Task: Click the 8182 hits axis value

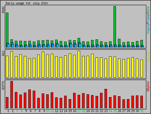Action: (3, 10)
